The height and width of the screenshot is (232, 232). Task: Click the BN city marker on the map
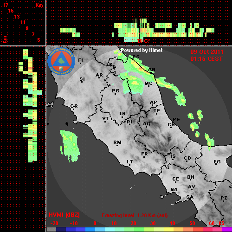[191, 178]
